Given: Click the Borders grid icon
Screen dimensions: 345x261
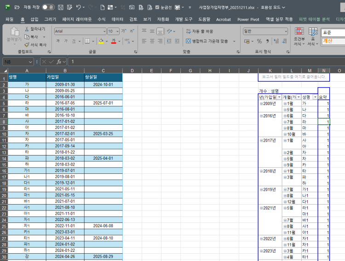Looking at the screenshot, I should coord(87,41).
